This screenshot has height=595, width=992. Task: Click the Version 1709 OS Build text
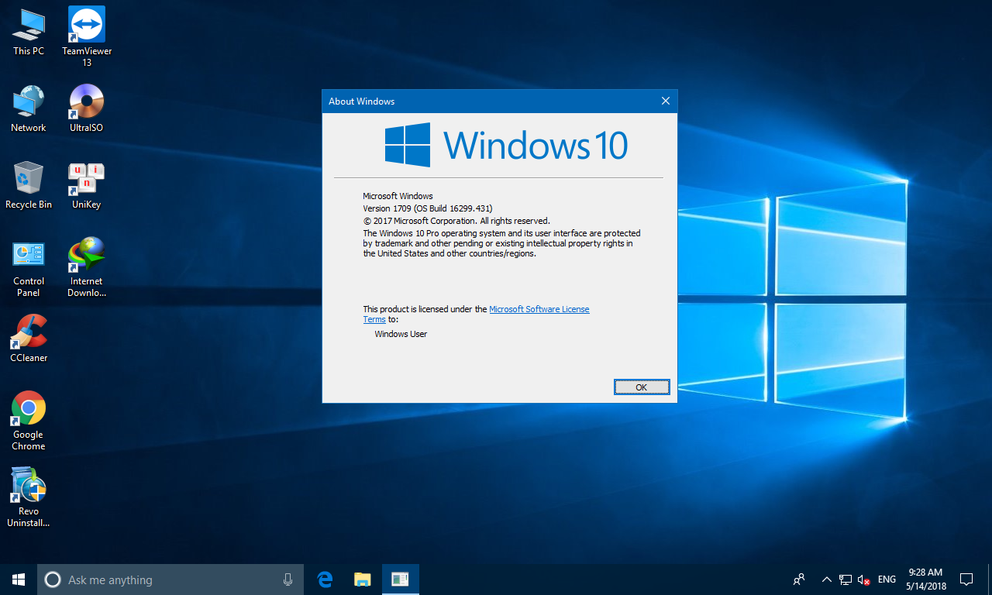point(428,208)
